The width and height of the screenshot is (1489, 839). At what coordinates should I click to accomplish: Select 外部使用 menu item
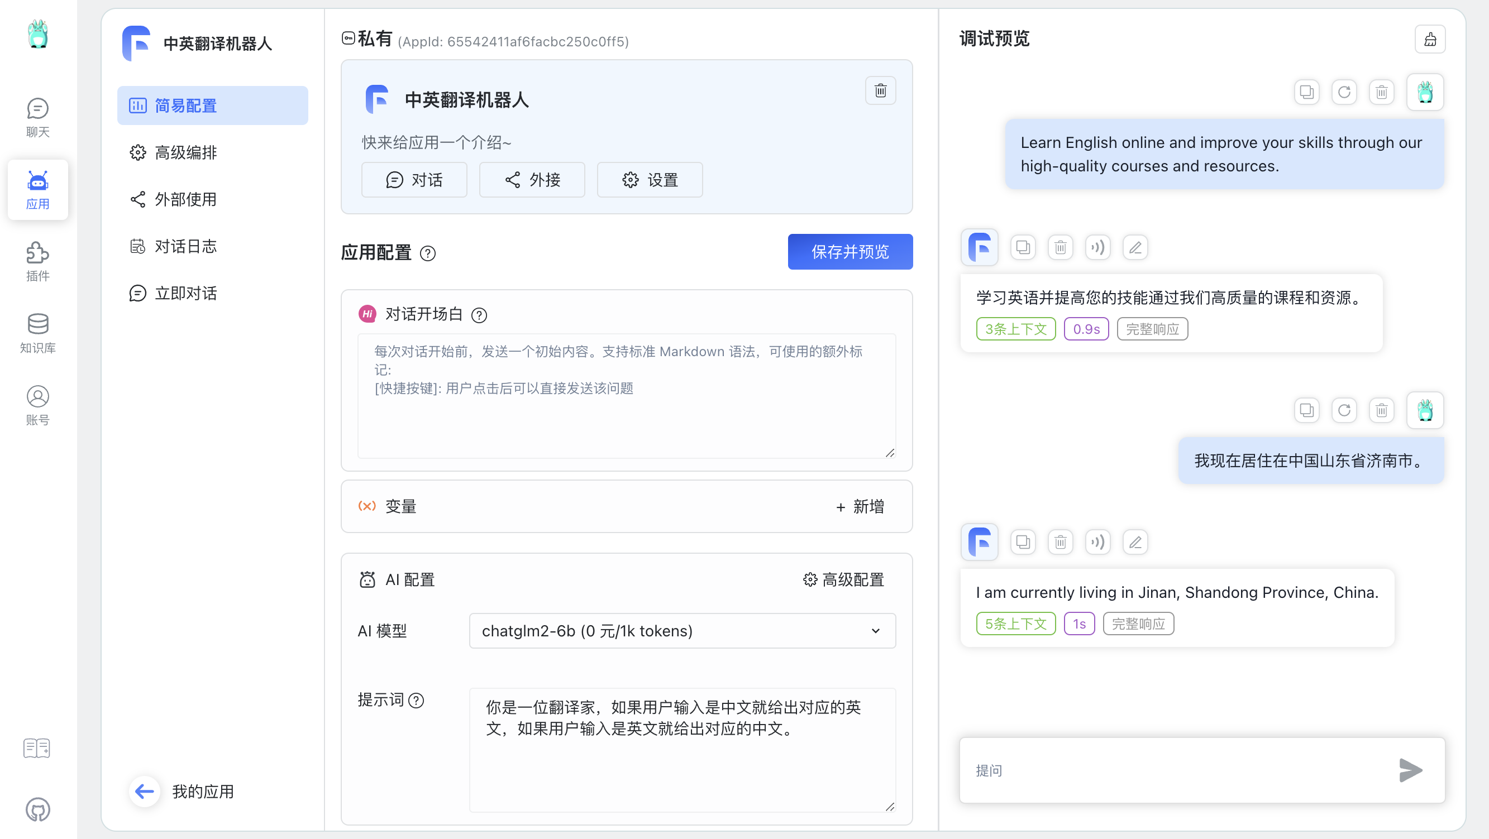(185, 199)
